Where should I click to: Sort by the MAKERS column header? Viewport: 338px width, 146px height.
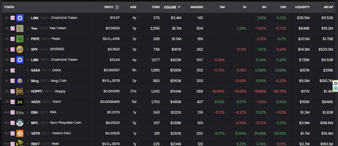[197, 7]
